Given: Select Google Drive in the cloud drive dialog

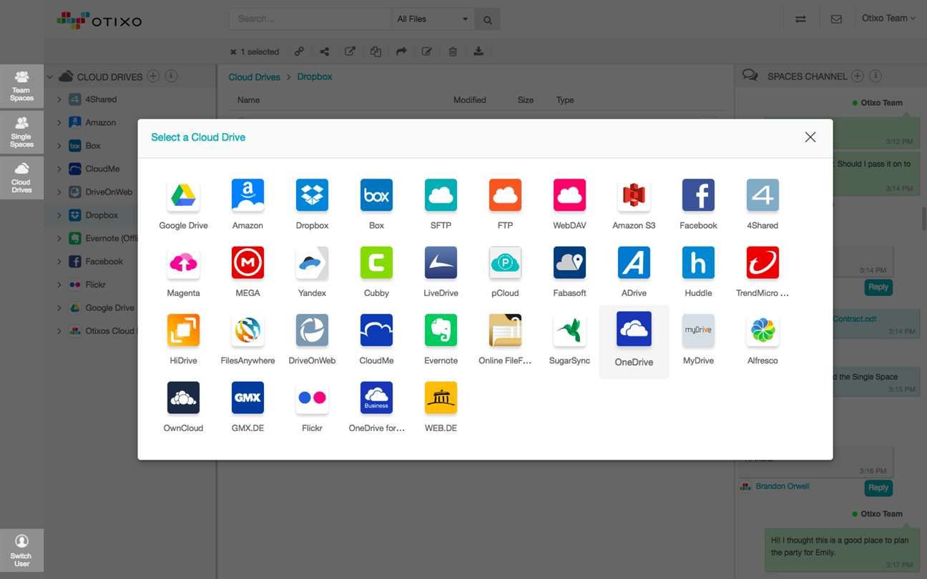Looking at the screenshot, I should coord(183,195).
